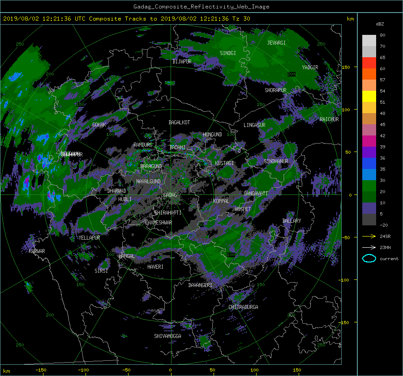Click the km unit label at top right
This screenshot has height=376, width=403.
click(350, 19)
